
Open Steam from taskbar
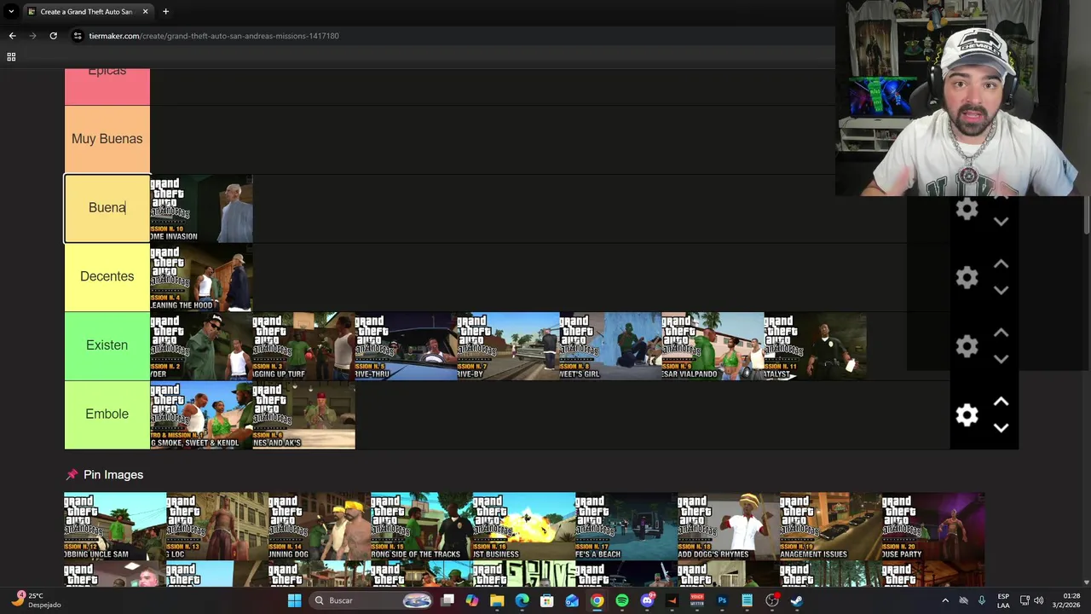[796, 600]
